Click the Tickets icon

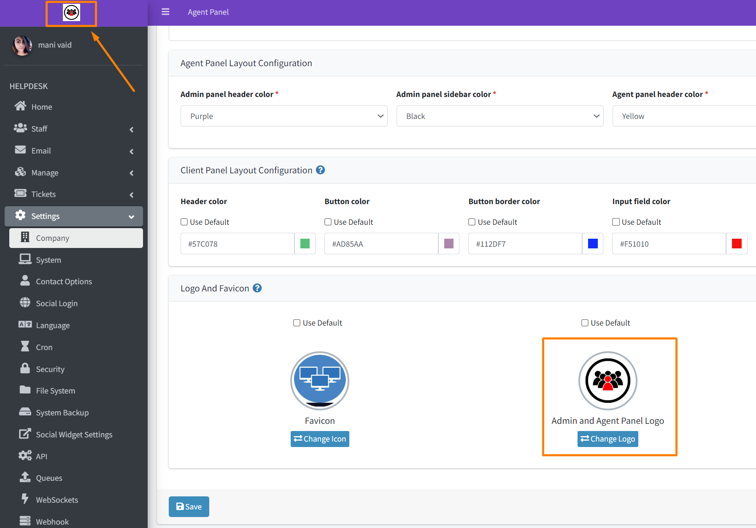(x=20, y=194)
